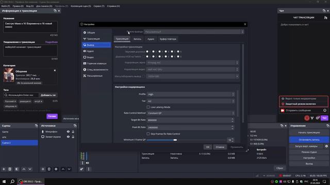Open the Rate Control Method dropdown
The image size is (330, 185).
pos(191,113)
